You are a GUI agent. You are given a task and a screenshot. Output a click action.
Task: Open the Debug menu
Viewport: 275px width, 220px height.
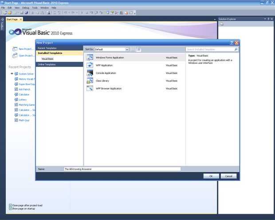26,8
